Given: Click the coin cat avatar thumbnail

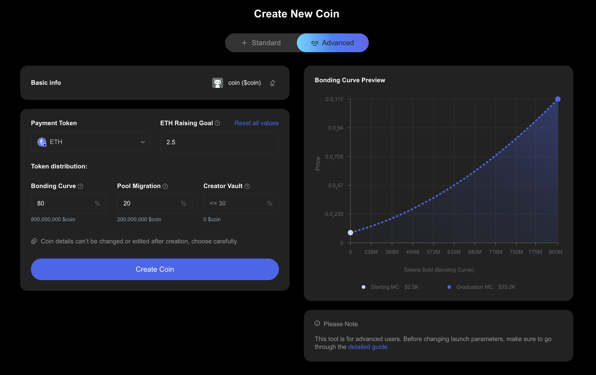Looking at the screenshot, I should point(217,83).
